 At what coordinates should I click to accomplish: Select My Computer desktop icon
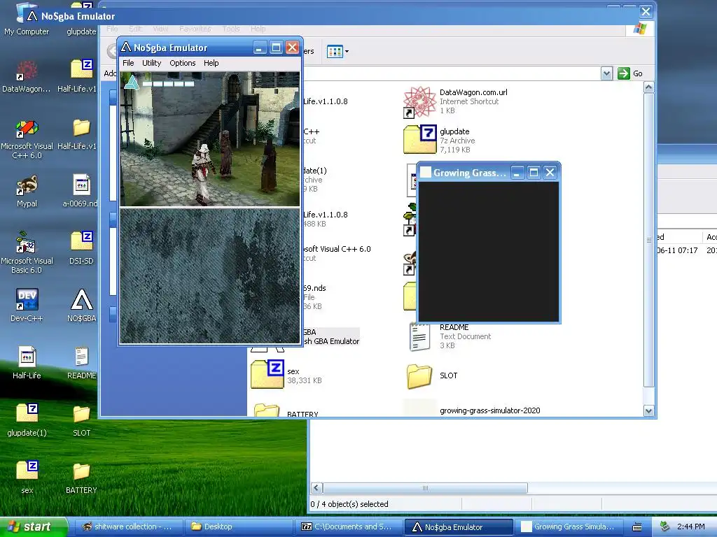tap(27, 19)
